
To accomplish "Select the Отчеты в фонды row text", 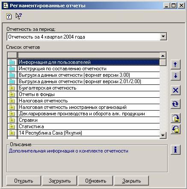I will [37, 94].
